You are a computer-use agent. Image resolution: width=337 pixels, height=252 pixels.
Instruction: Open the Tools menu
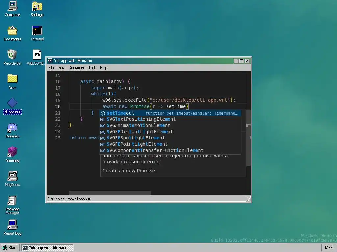pos(92,68)
